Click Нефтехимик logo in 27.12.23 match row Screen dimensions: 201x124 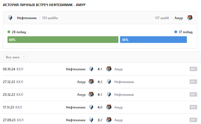tap(109, 82)
